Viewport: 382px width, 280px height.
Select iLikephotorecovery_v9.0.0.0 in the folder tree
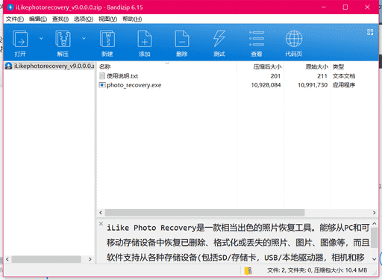click(x=49, y=66)
